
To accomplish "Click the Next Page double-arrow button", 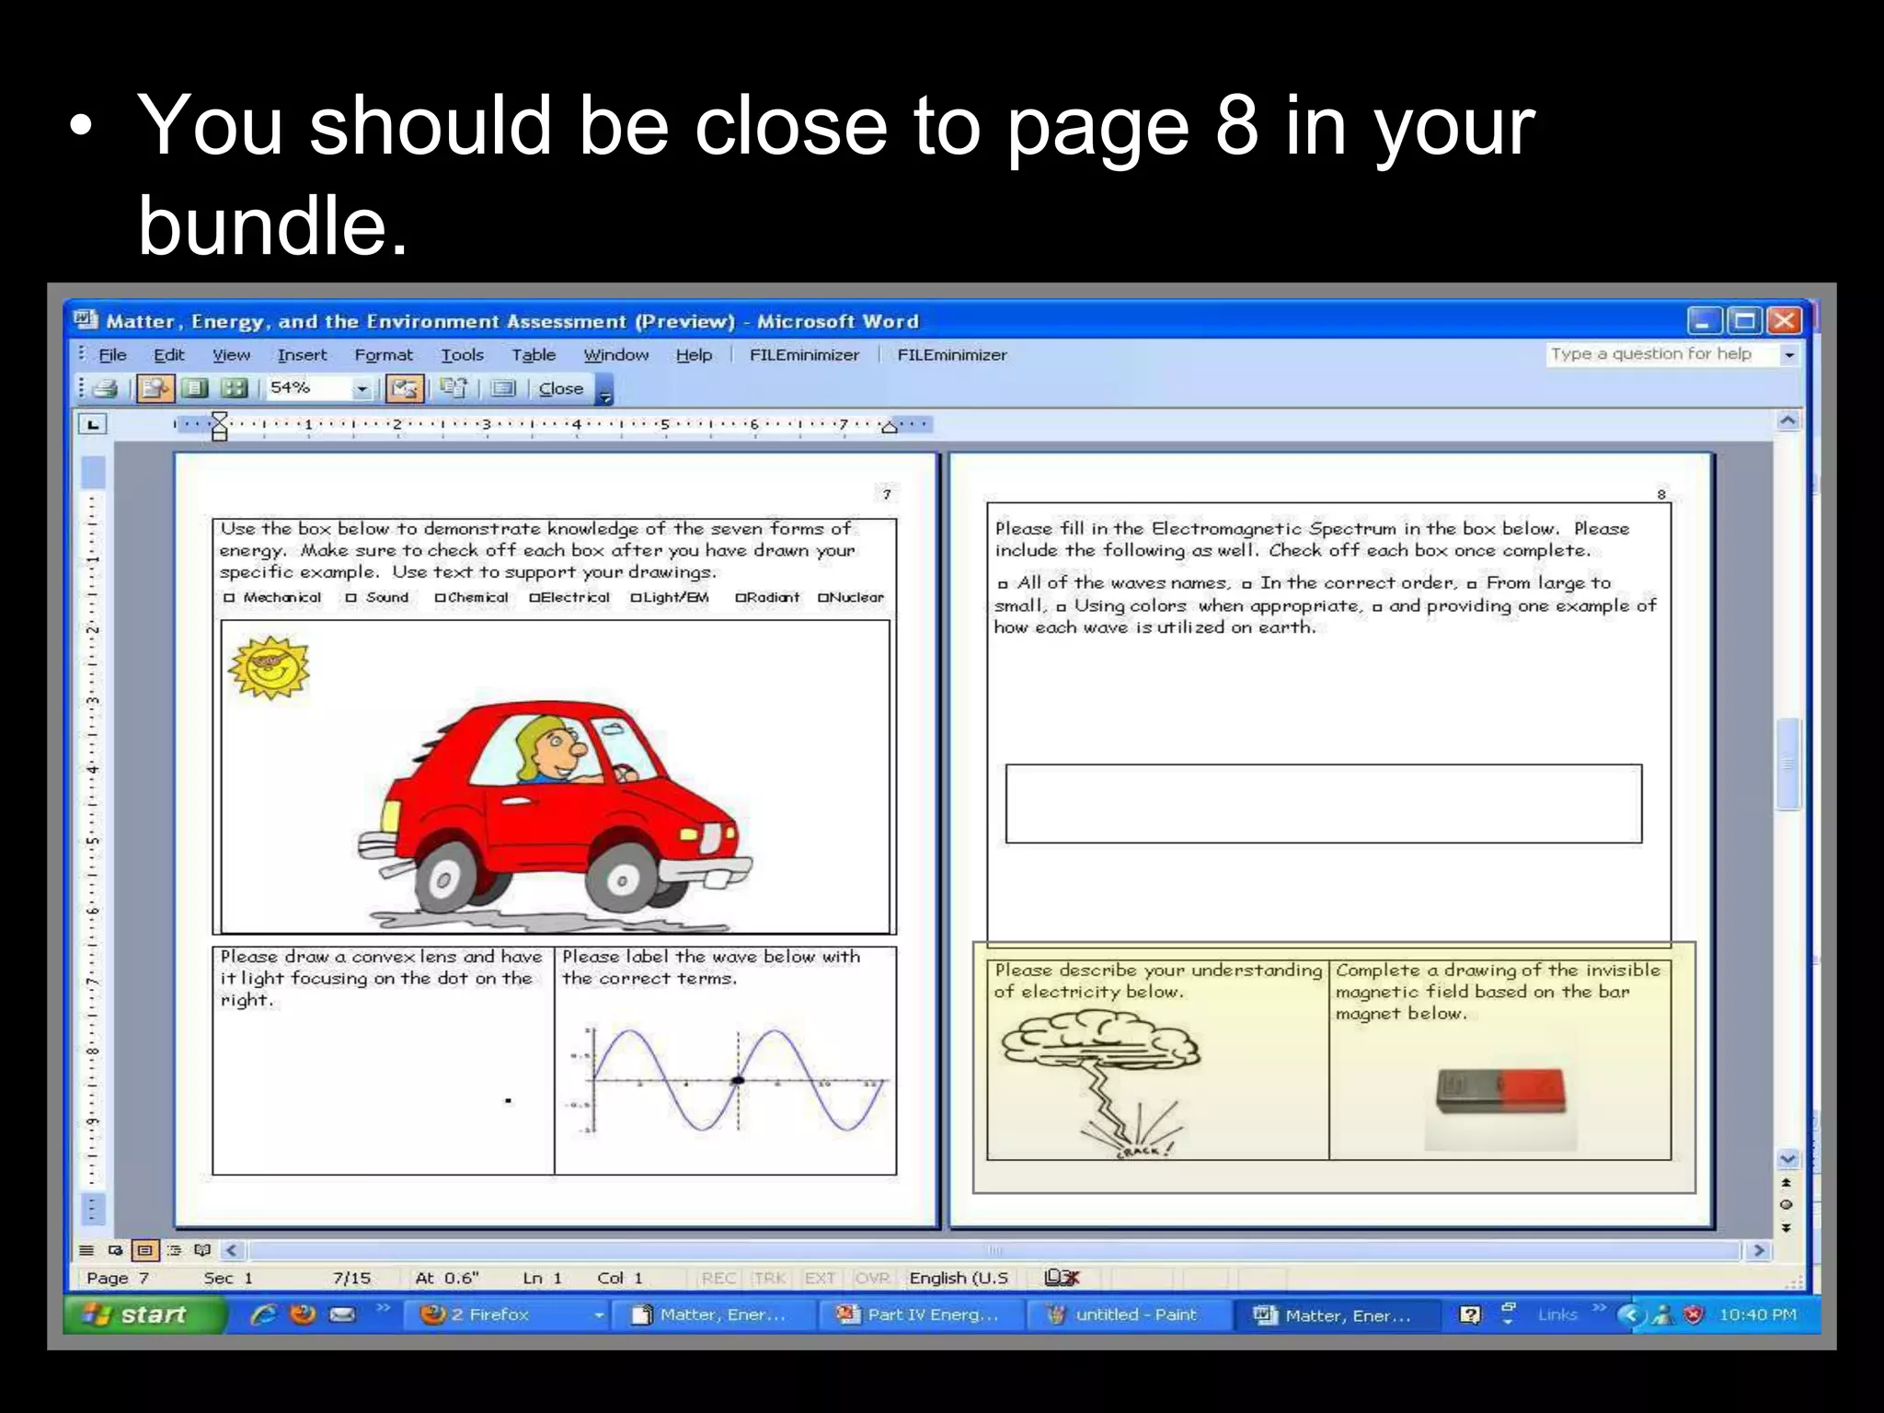I will (x=1786, y=1227).
